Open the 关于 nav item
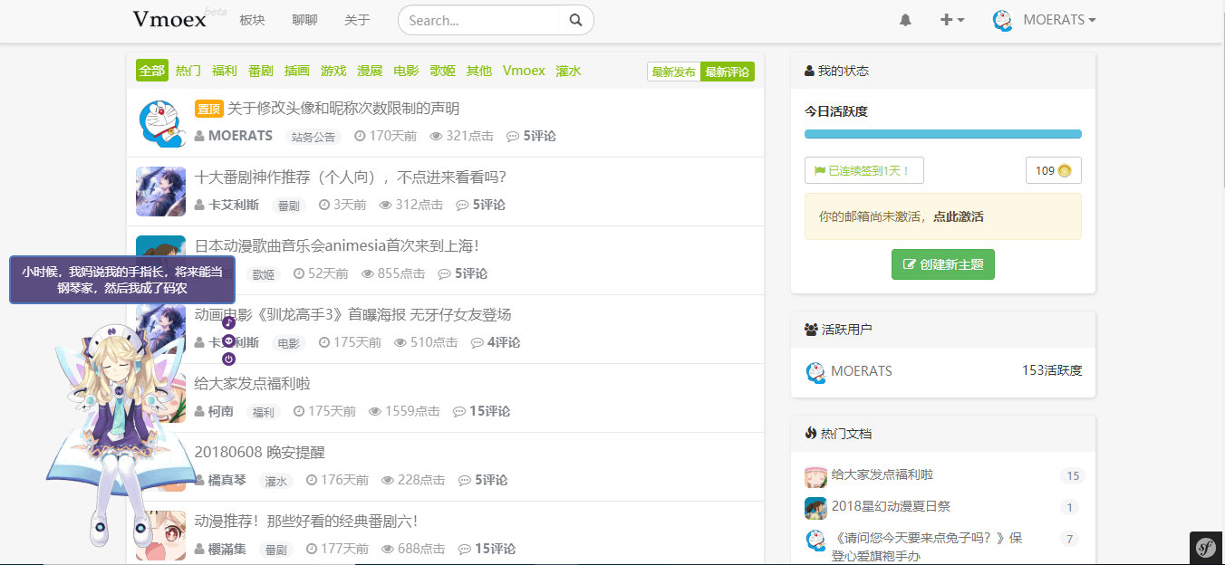Viewport: 1225px width, 565px height. [x=357, y=20]
